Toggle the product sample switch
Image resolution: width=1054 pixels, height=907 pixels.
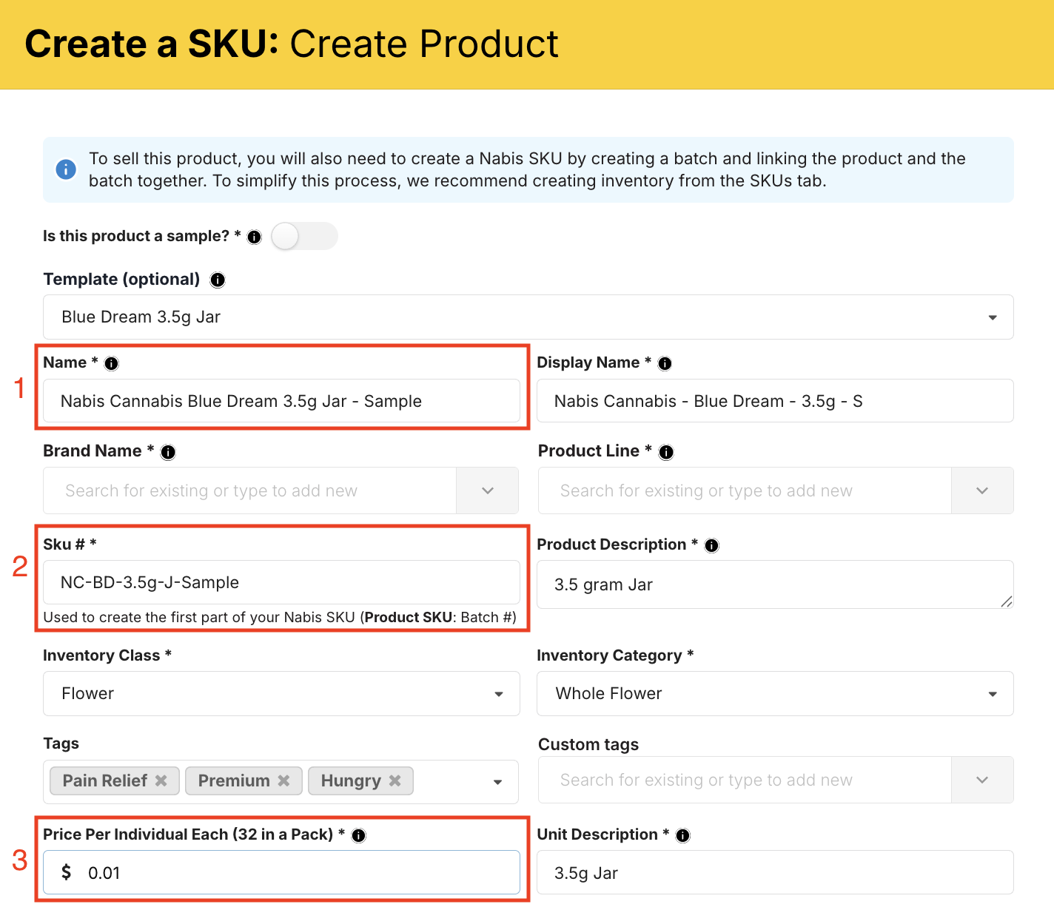304,237
